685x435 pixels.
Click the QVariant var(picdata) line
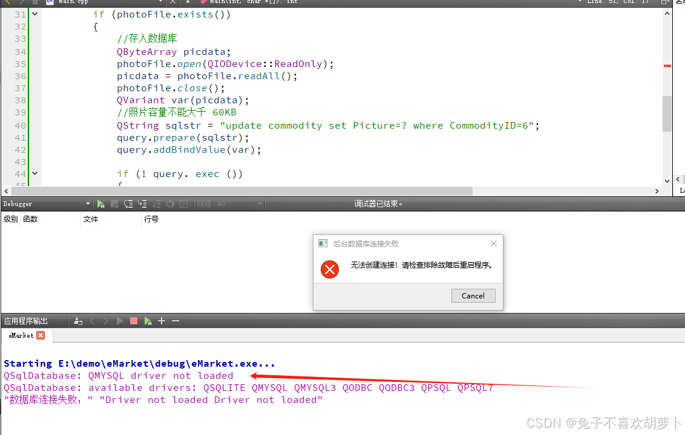183,100
